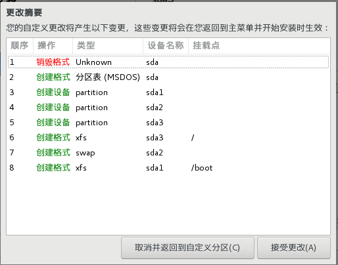Sort by the 顺序 column header
The width and height of the screenshot is (338, 265).
click(x=20, y=45)
